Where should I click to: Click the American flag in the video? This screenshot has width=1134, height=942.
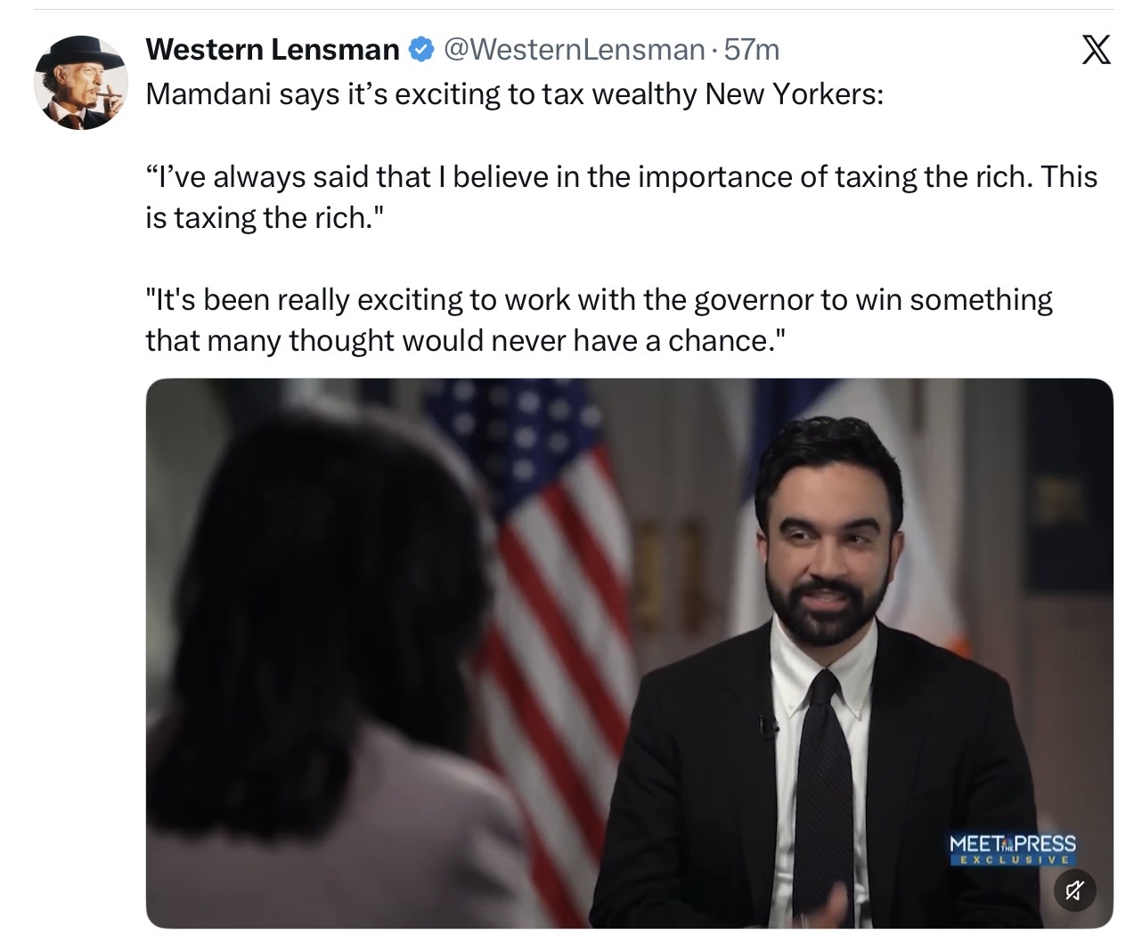pos(543,570)
